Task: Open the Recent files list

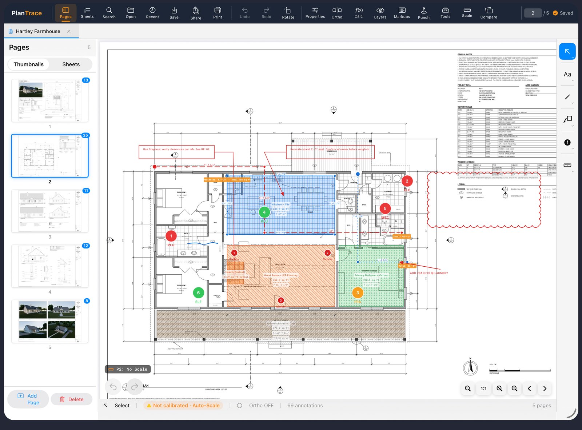Action: (152, 13)
